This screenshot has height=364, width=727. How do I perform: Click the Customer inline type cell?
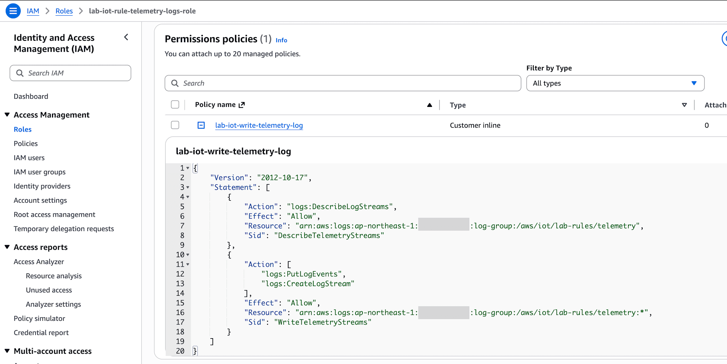tap(475, 125)
